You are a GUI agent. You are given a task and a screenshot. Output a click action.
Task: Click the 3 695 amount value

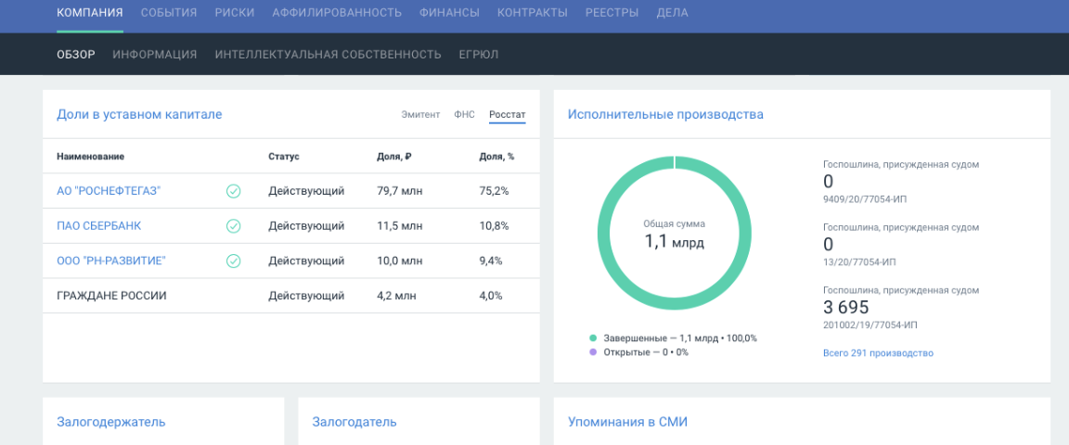click(x=846, y=308)
